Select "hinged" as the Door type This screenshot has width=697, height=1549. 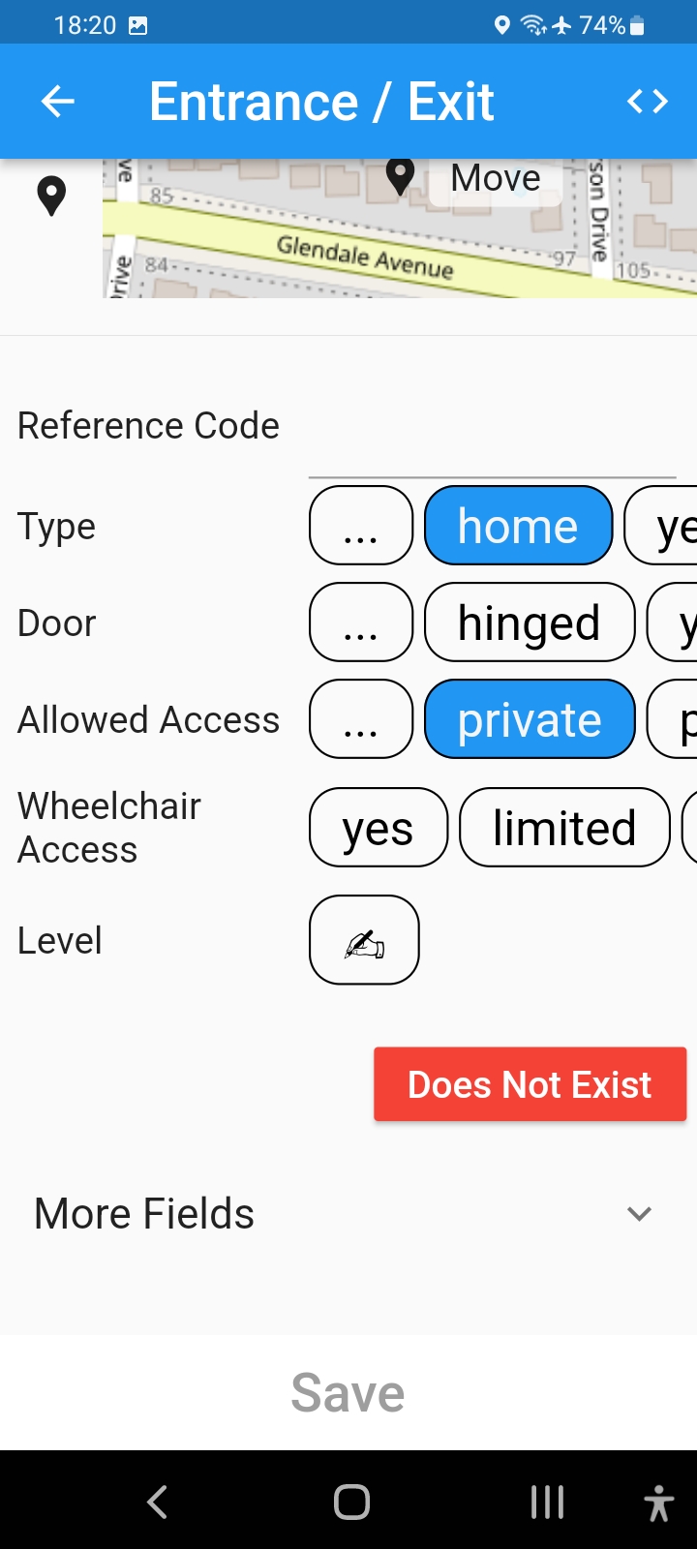(530, 623)
